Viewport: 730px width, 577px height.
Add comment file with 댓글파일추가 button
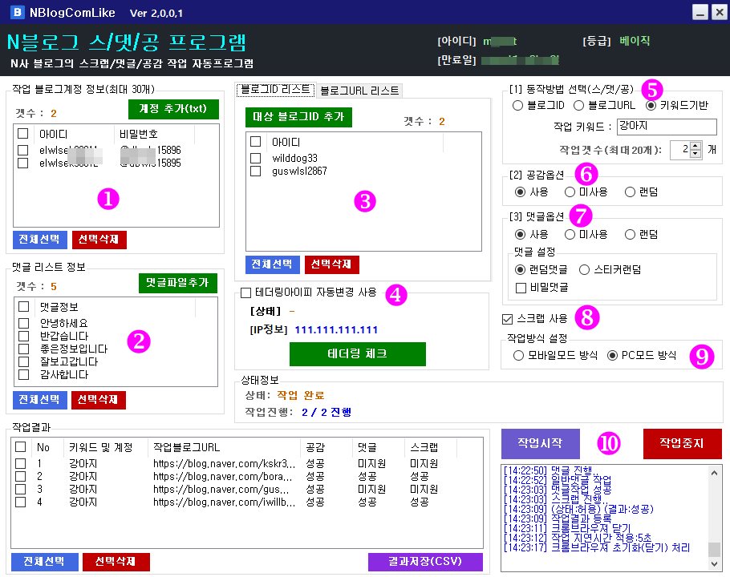[178, 283]
